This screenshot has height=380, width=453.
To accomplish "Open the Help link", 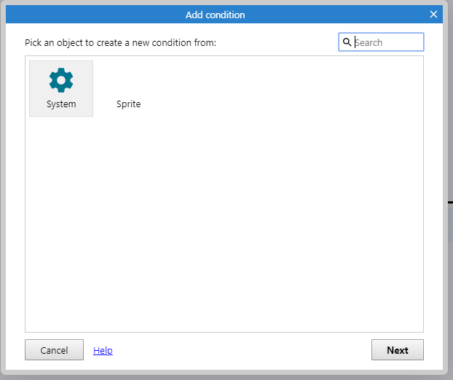I will (103, 351).
